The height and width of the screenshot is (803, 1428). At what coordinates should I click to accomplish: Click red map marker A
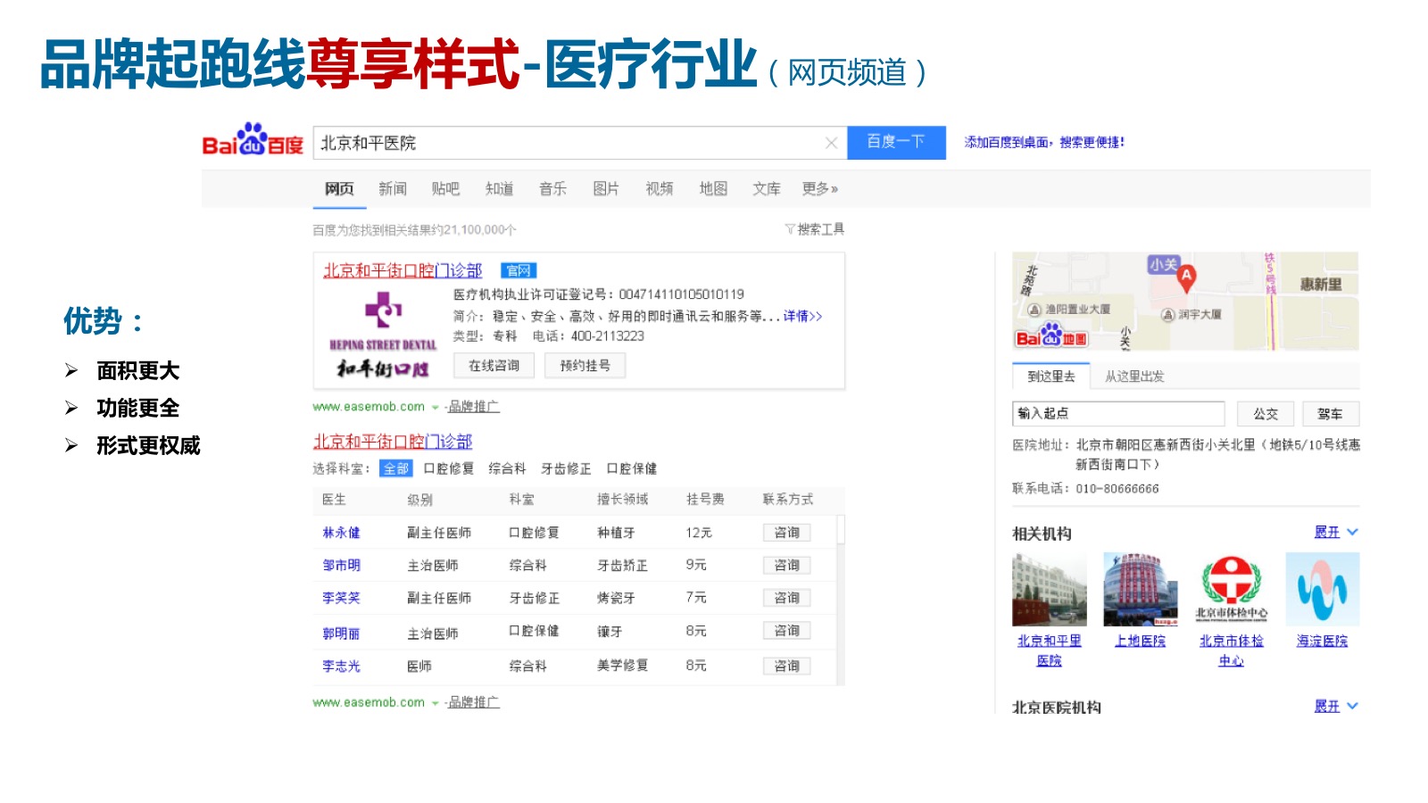coord(1186,278)
